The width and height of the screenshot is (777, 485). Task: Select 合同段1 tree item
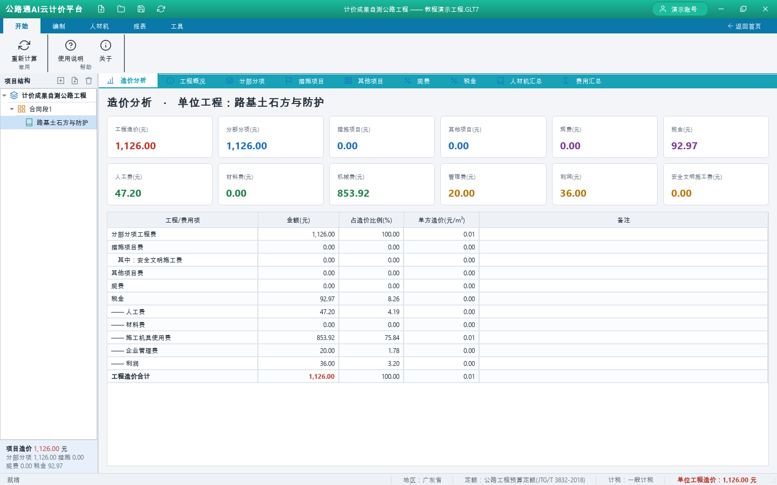click(x=40, y=109)
